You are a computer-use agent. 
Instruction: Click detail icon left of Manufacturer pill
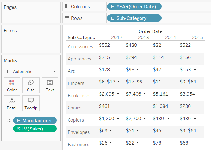[9, 121]
